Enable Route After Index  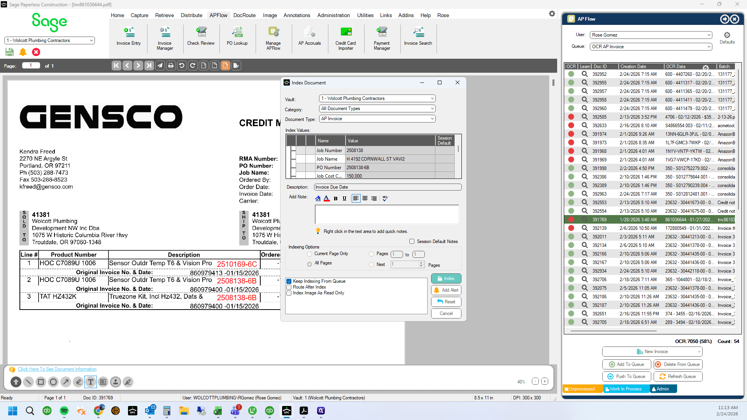(289, 287)
